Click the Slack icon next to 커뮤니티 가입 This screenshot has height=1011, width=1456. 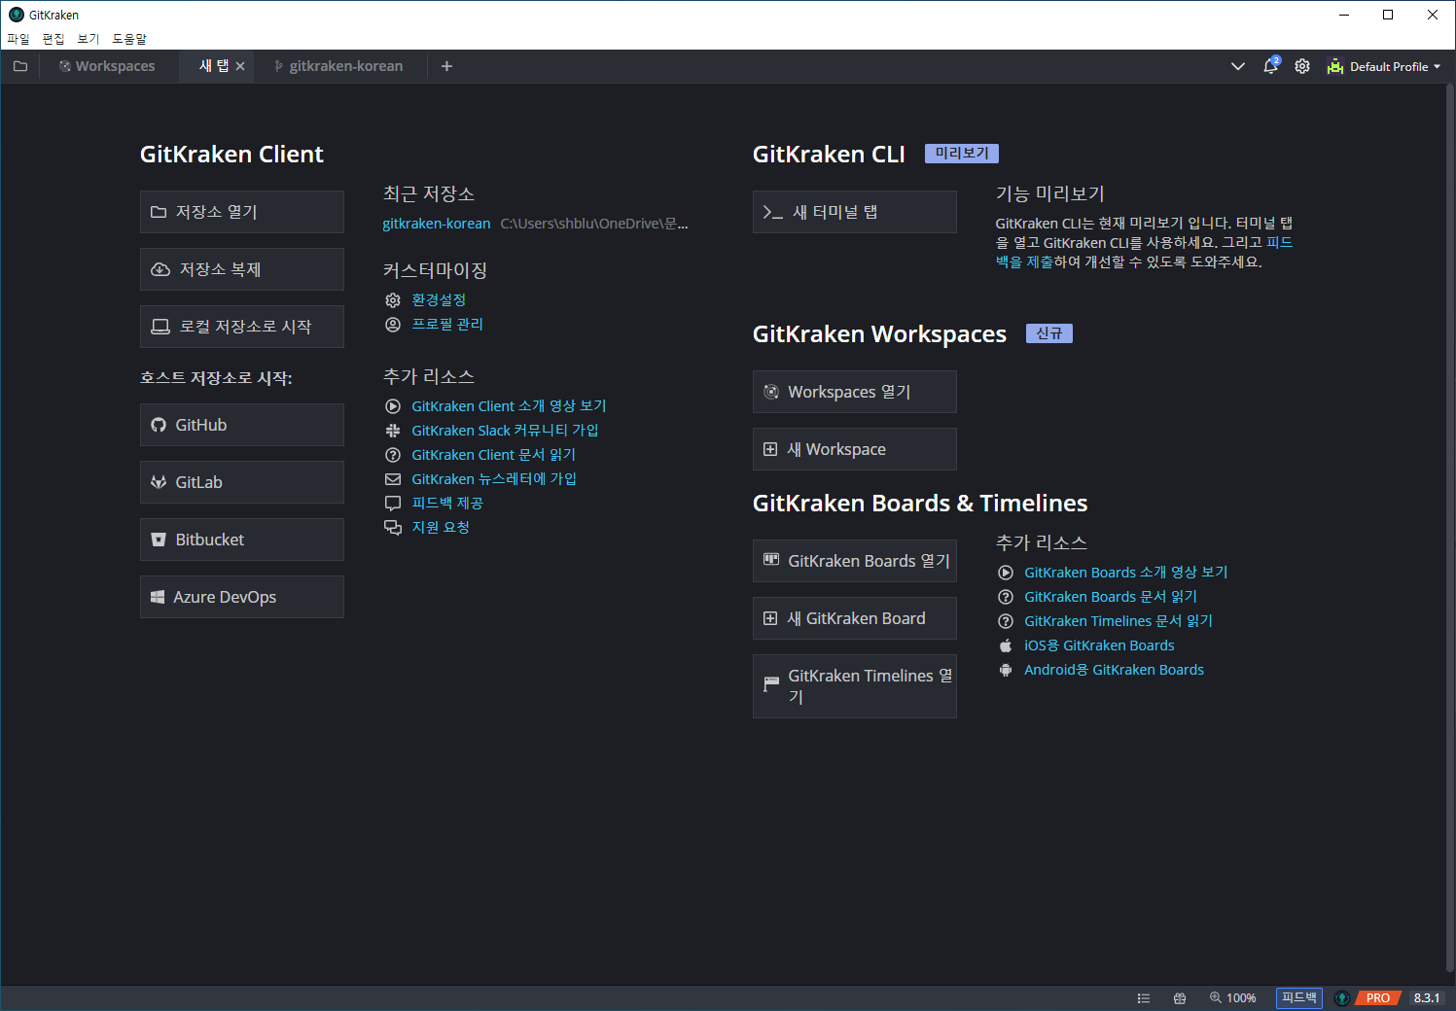393,431
